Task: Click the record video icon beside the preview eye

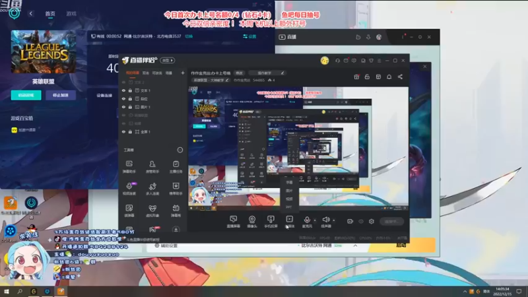Action: tap(350, 221)
